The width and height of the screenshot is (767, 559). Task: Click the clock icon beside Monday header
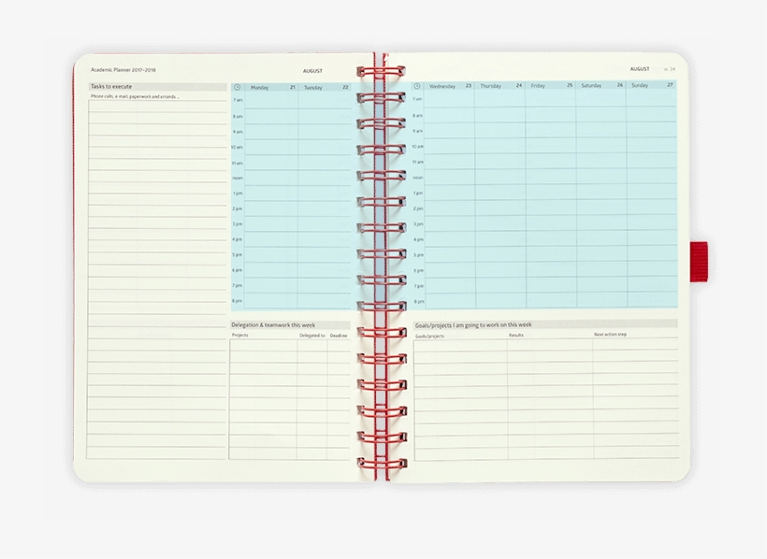237,87
